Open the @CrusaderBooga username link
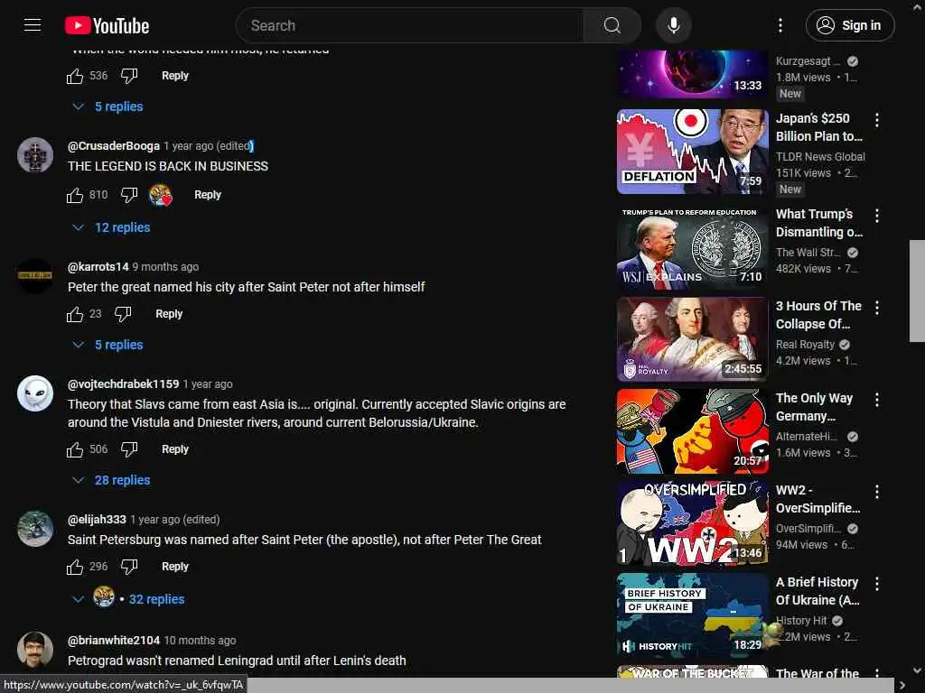Viewport: 925px width, 693px height. coord(113,146)
